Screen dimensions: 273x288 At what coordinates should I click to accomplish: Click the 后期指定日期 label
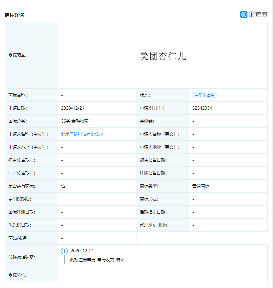pos(153,212)
